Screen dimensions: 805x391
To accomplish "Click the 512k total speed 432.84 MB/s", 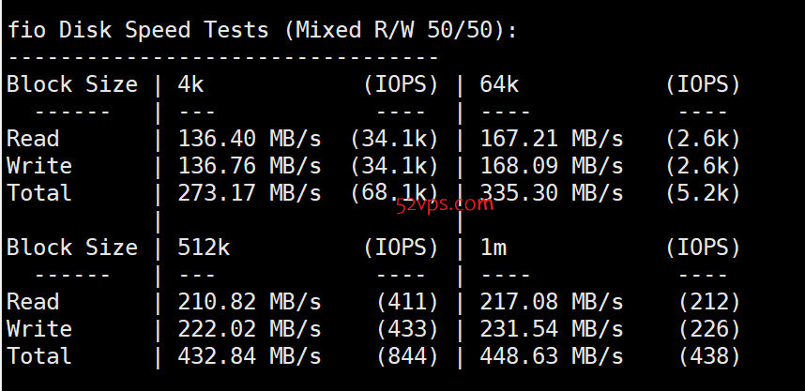I will (x=250, y=356).
